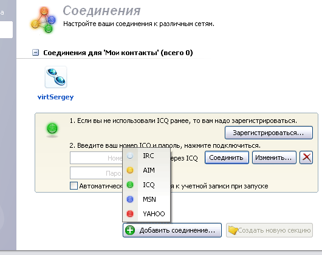Choose ICQ from the popup menu
The image size is (322, 255).
tap(146, 185)
